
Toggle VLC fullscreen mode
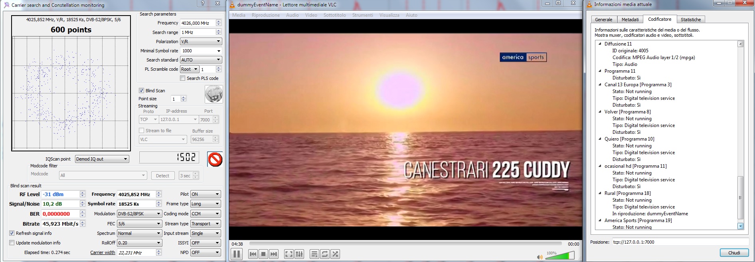coord(289,254)
